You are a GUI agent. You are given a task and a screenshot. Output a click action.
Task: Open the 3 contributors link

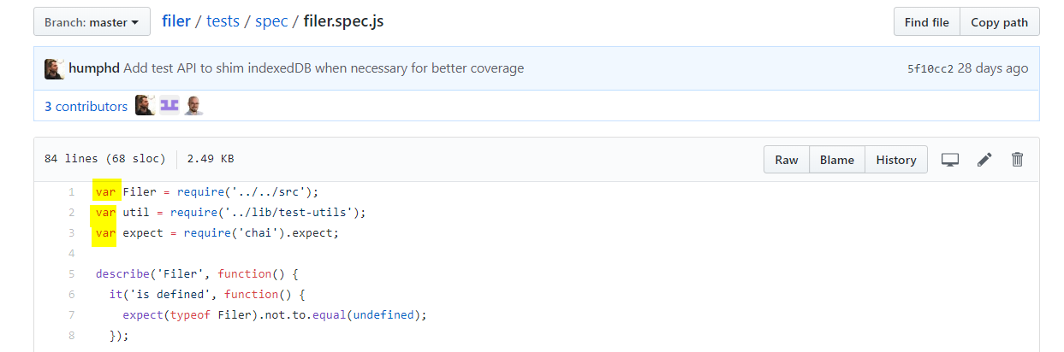(x=86, y=107)
